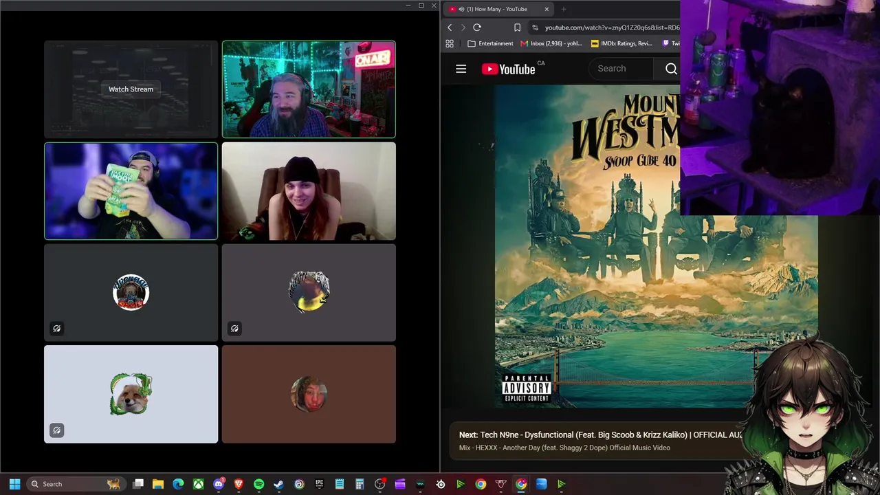Bookmark this page in the browser toolbar
This screenshot has height=495, width=880.
pos(517,27)
